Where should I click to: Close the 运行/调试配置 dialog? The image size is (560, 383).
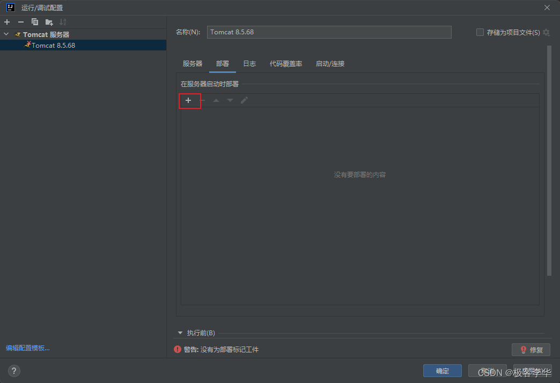(547, 8)
